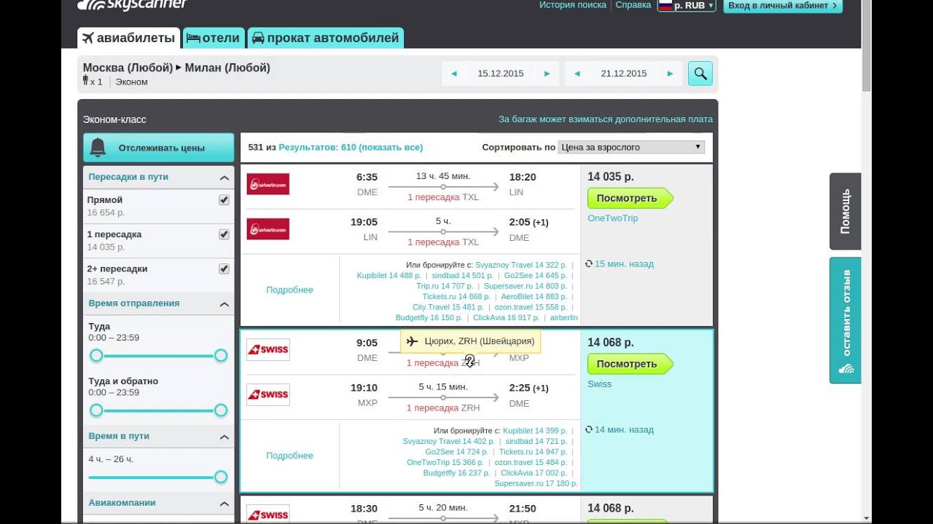Click 1 пересадка TXL on 6:35 flight
The height and width of the screenshot is (524, 933).
pyautogui.click(x=443, y=197)
